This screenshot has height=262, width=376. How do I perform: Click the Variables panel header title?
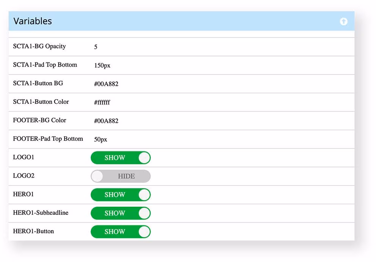(x=33, y=21)
